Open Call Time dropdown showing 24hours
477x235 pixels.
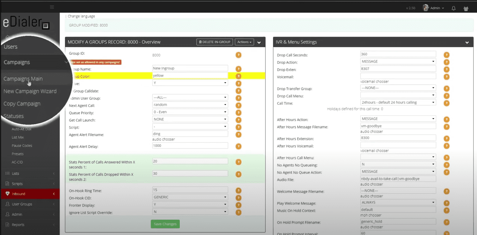tap(398, 102)
